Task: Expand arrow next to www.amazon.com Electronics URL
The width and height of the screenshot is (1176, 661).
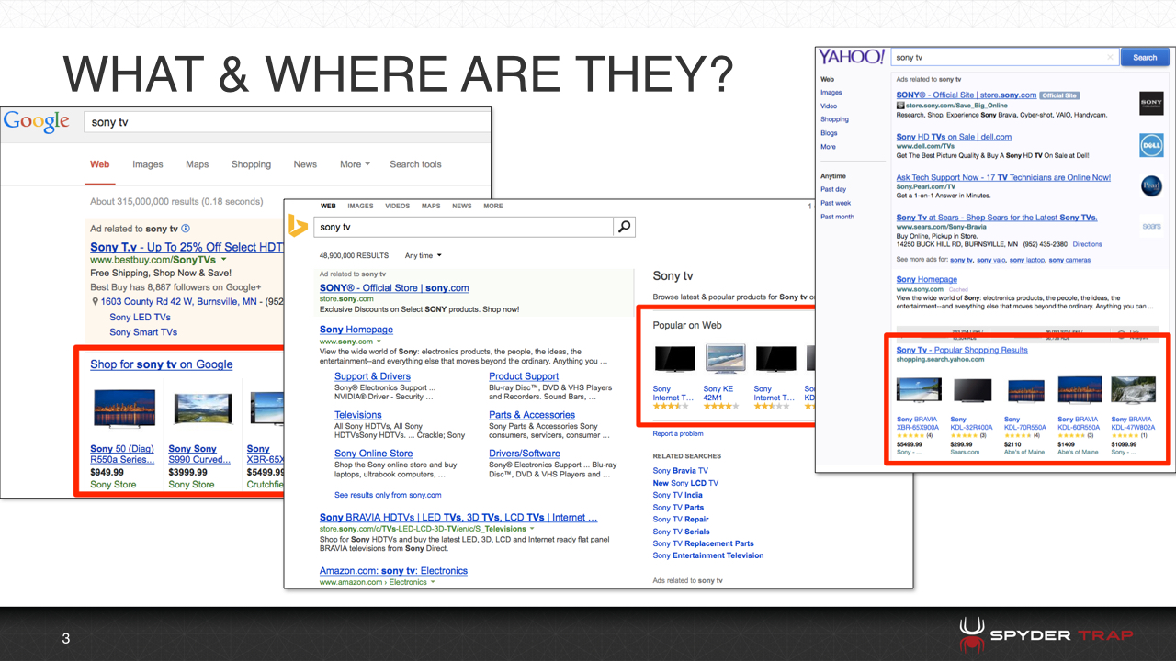Action: (433, 582)
